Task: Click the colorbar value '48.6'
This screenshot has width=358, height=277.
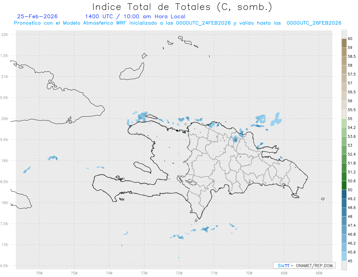Action: click(x=352, y=208)
